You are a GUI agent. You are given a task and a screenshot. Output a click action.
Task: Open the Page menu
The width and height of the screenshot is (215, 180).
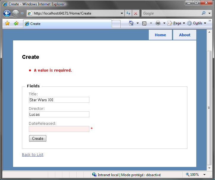pyautogui.click(x=176, y=23)
